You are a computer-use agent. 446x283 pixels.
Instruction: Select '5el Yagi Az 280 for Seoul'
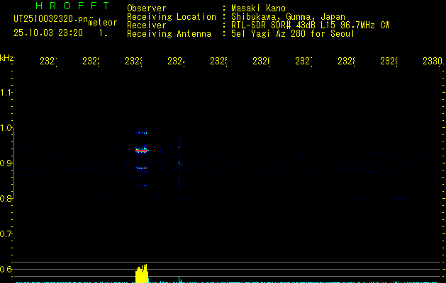[x=293, y=33]
